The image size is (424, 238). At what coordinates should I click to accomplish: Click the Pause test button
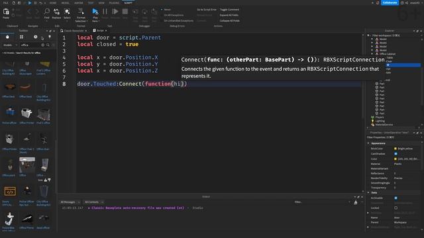[105, 11]
